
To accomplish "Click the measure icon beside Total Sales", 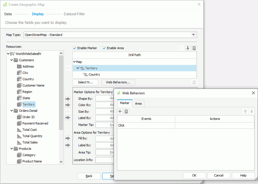I will coord(18,142).
